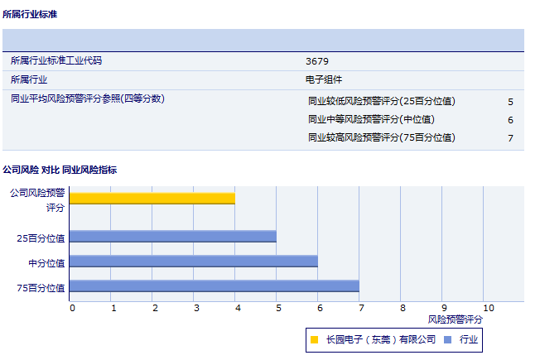The width and height of the screenshot is (540, 360).
Task: Click the 同业较低风险预警评分(25百分位值) entry
Action: (x=381, y=102)
